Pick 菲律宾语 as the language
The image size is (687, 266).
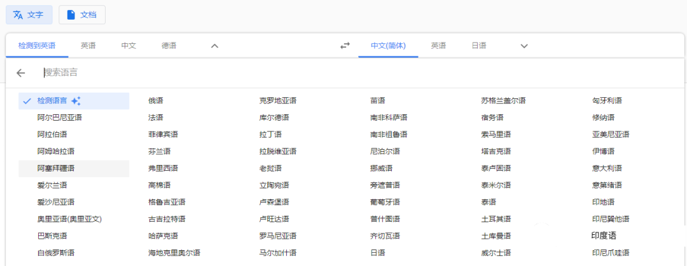163,135
